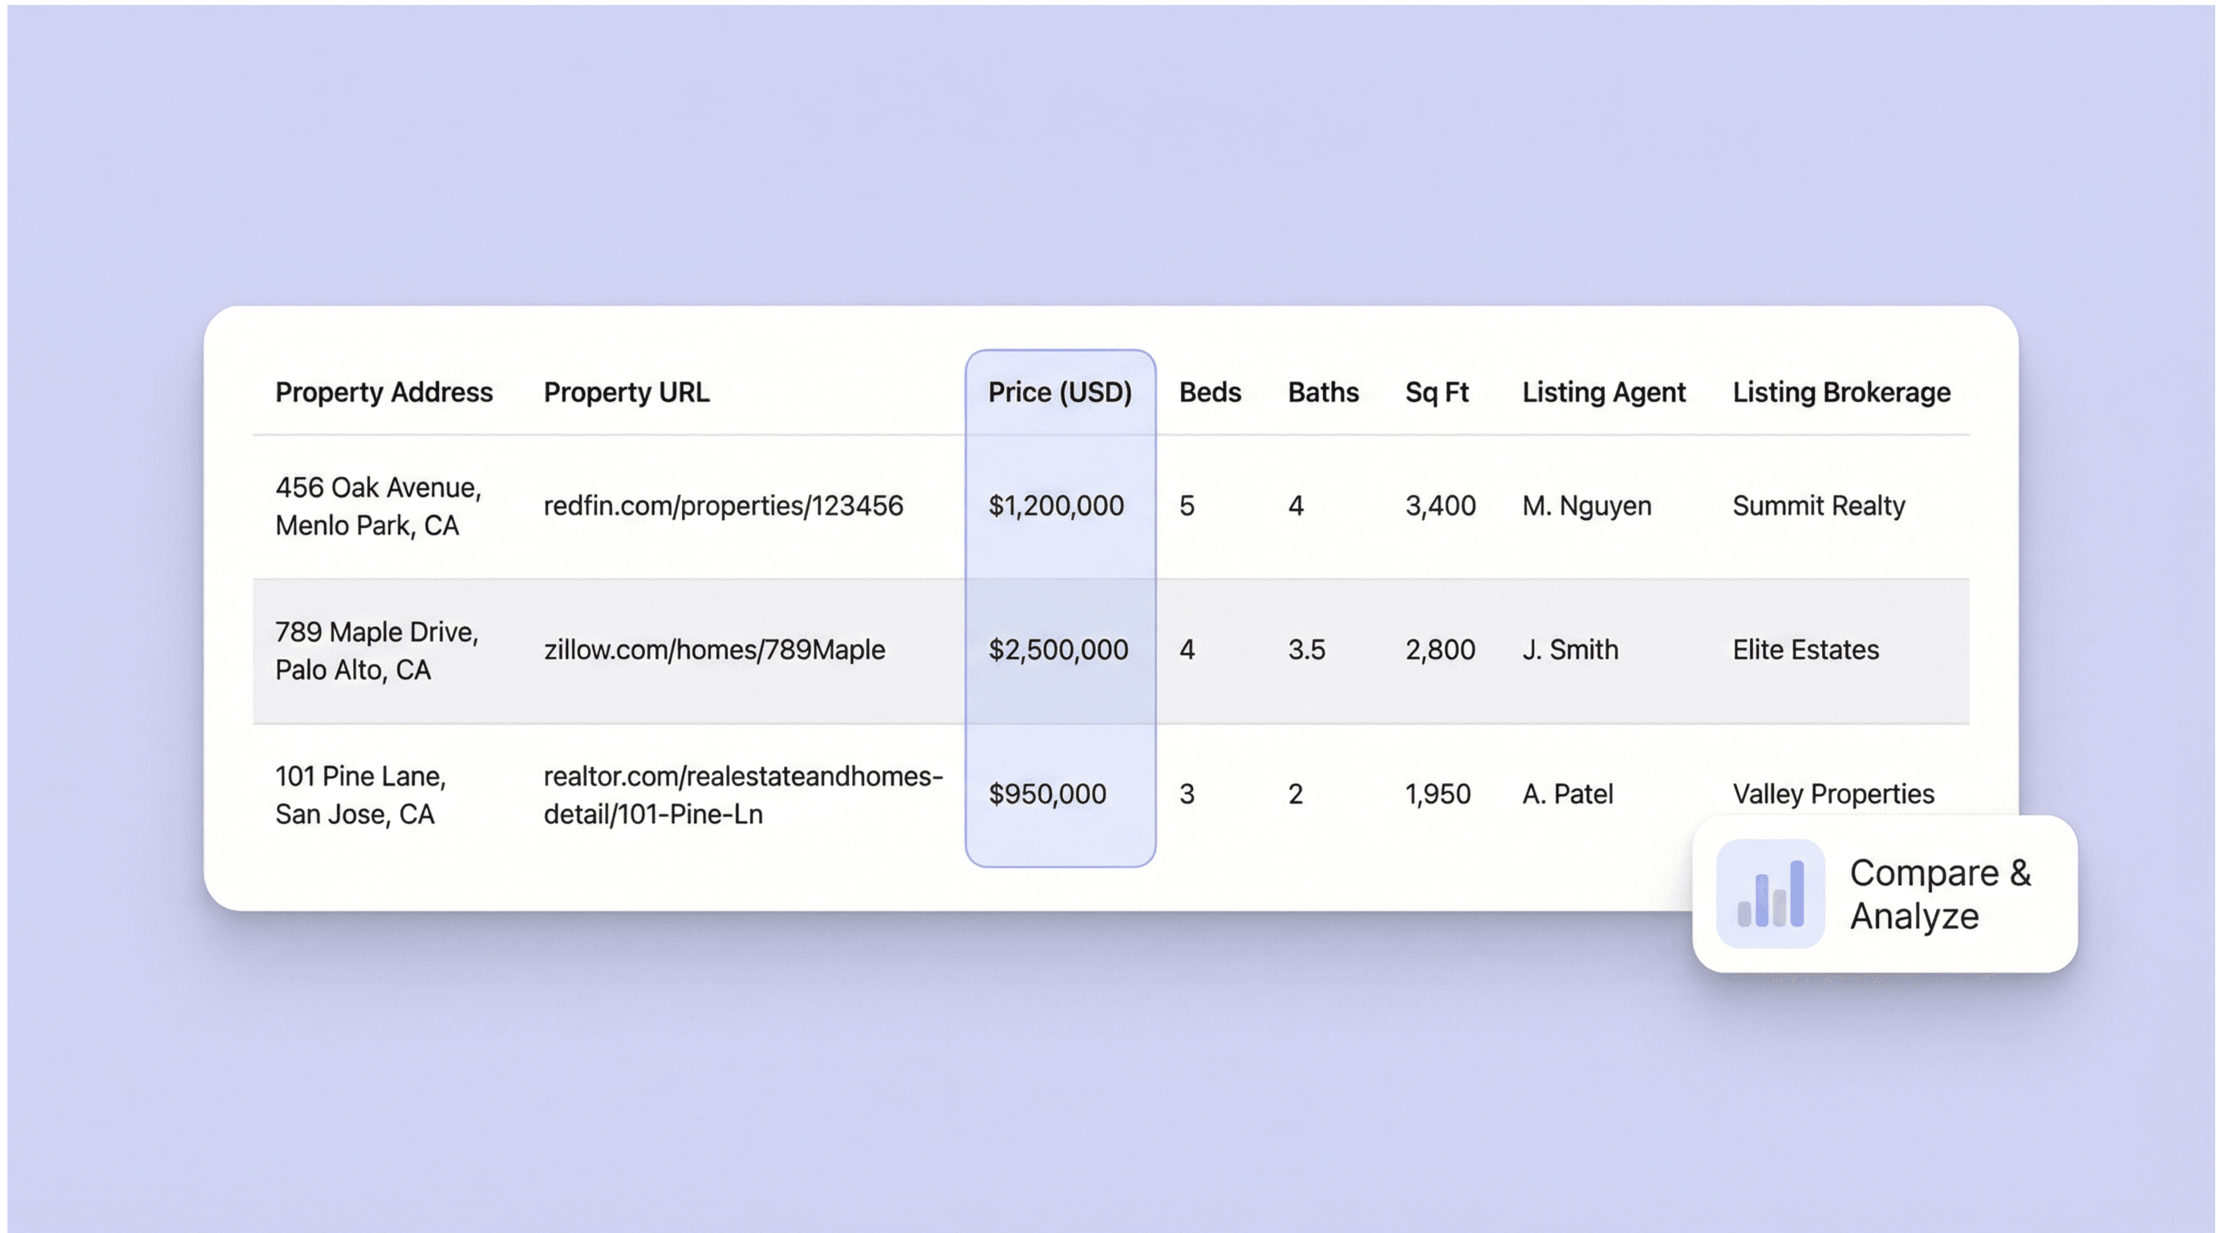The image size is (2220, 1233).
Task: Click the Elite Estates brokerage cell
Action: (1804, 650)
